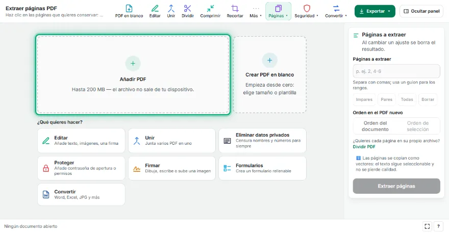
Task: Expand the Exportar dropdown button
Action: click(x=375, y=11)
